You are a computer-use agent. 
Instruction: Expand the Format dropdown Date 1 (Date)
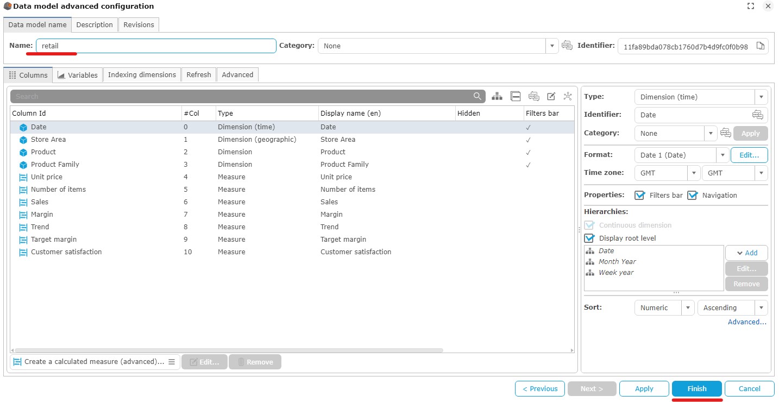pos(681,155)
